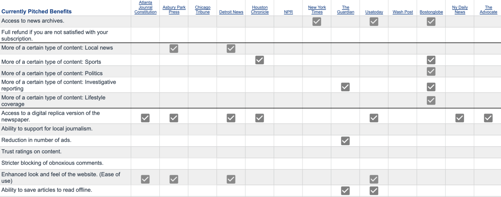This screenshot has width=501, height=197.
Task: Uncheck Asbury Park Press Local news checkbox
Action: tap(174, 48)
